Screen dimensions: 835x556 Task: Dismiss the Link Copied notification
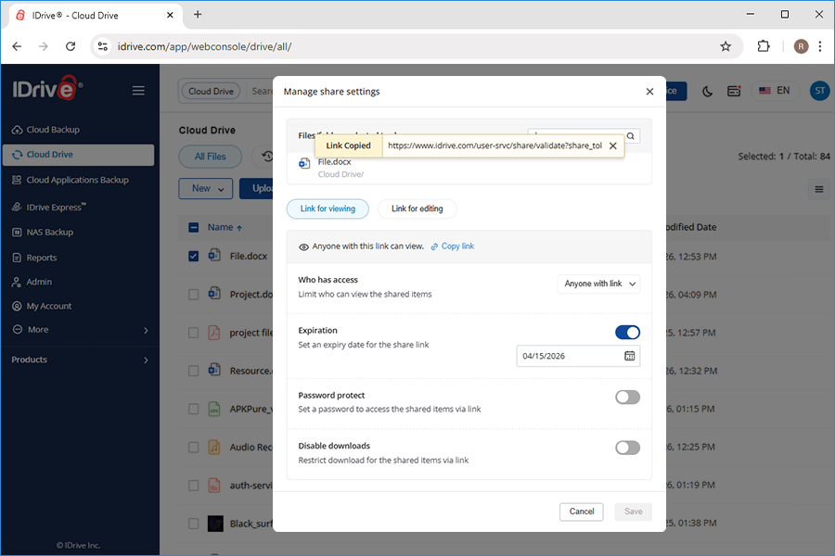coord(613,145)
